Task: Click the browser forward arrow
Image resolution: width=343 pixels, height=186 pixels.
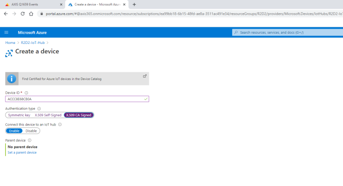Action: tap(14, 14)
